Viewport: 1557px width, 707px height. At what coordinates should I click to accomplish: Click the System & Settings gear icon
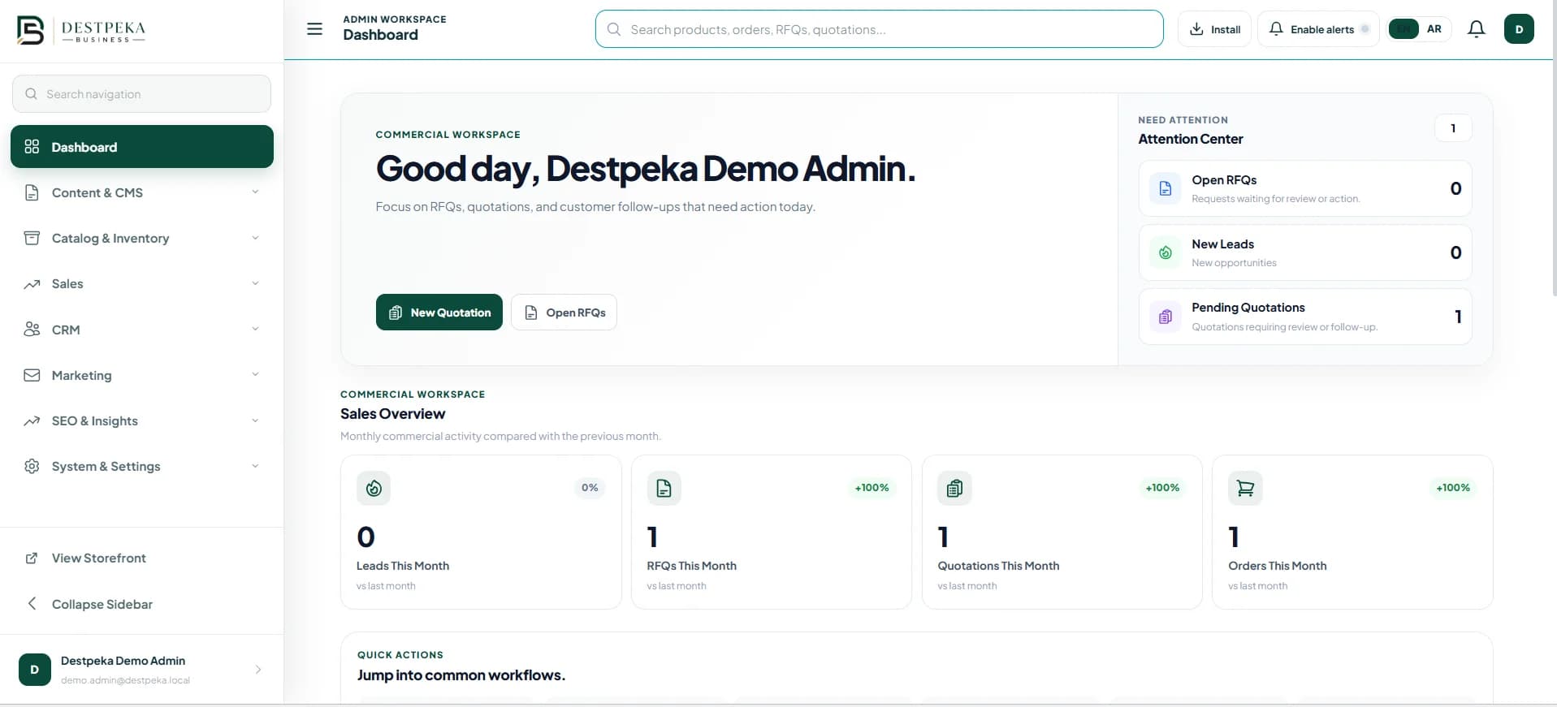click(32, 466)
